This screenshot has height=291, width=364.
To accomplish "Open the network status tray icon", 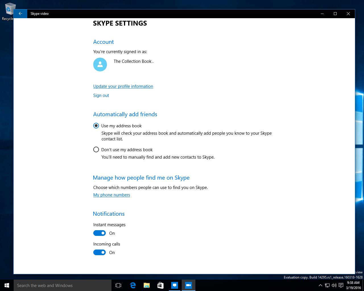I will point(327,285).
